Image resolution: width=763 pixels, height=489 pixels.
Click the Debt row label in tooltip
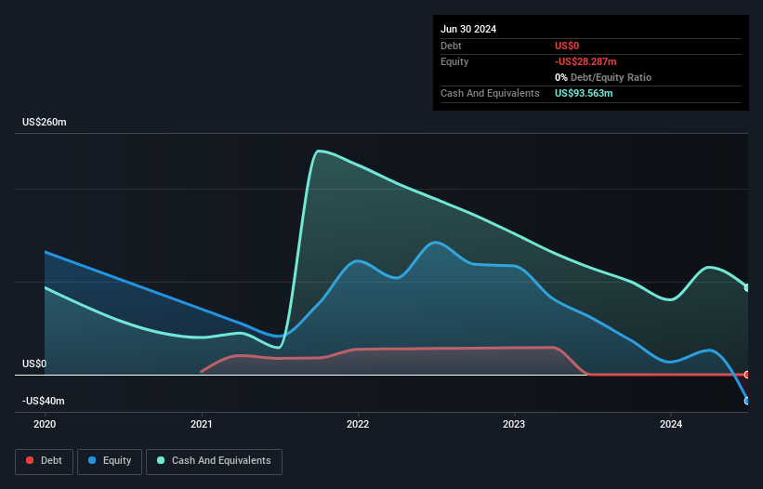point(451,46)
